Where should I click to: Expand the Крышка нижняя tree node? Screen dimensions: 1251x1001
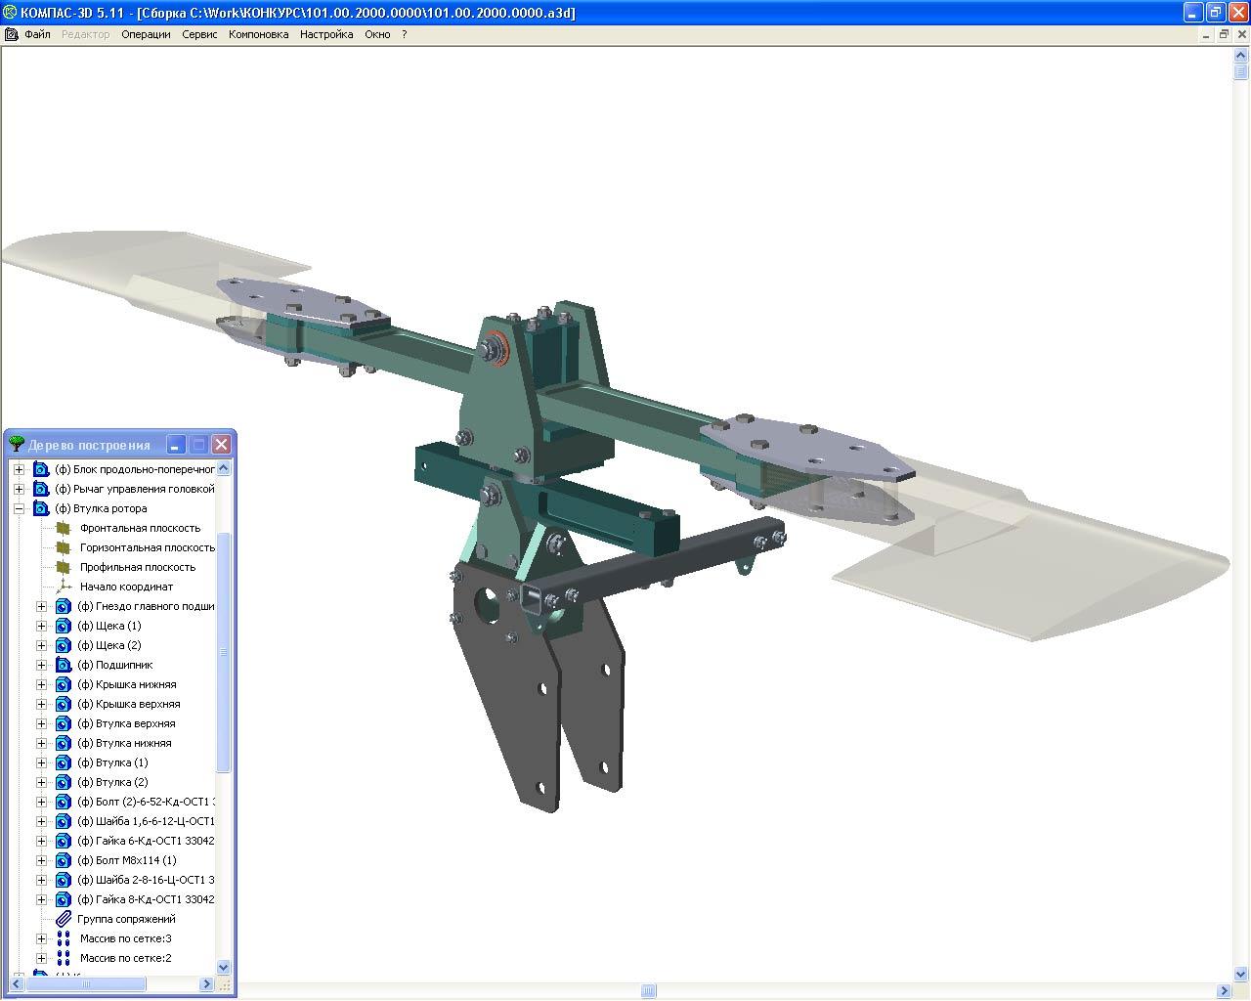click(41, 684)
